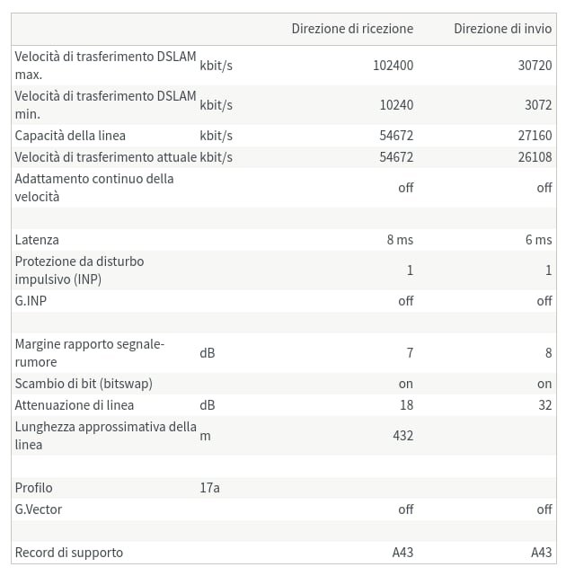Click the 'Direzione di ricezione' column header

(352, 29)
